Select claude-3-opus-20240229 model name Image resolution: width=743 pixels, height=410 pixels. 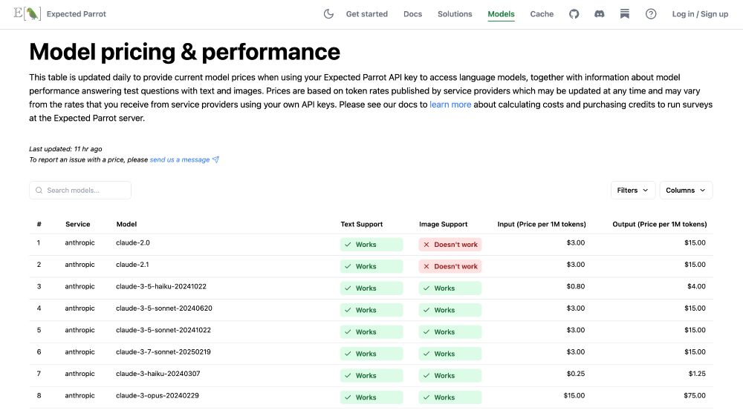click(x=158, y=395)
